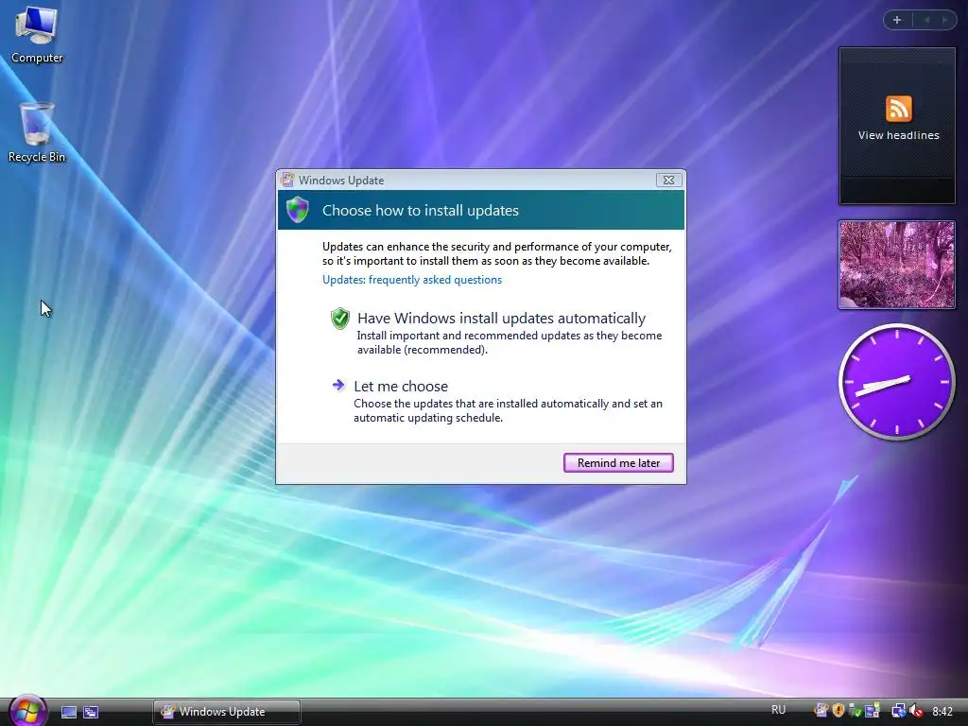Open the network connection tray icon
Screen dimensions: 968x726
coord(899,711)
